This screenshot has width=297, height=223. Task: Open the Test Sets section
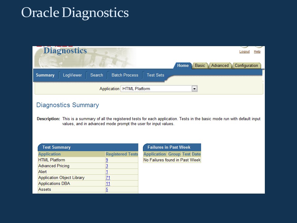155,75
